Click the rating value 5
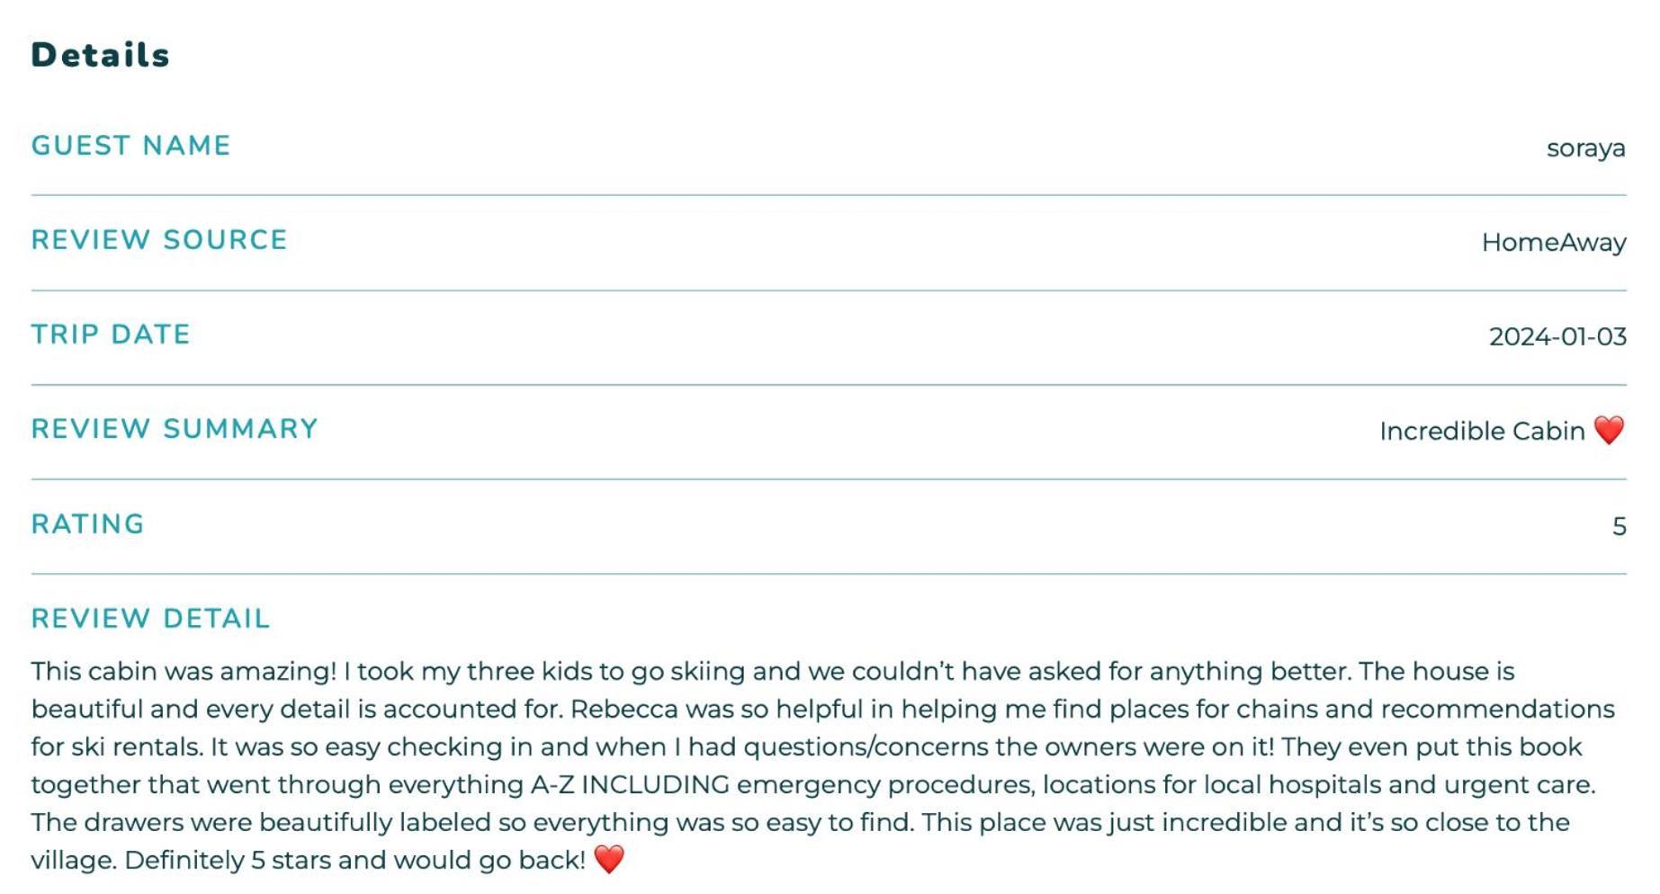Viewport: 1660px width, 894px height. pyautogui.click(x=1619, y=526)
